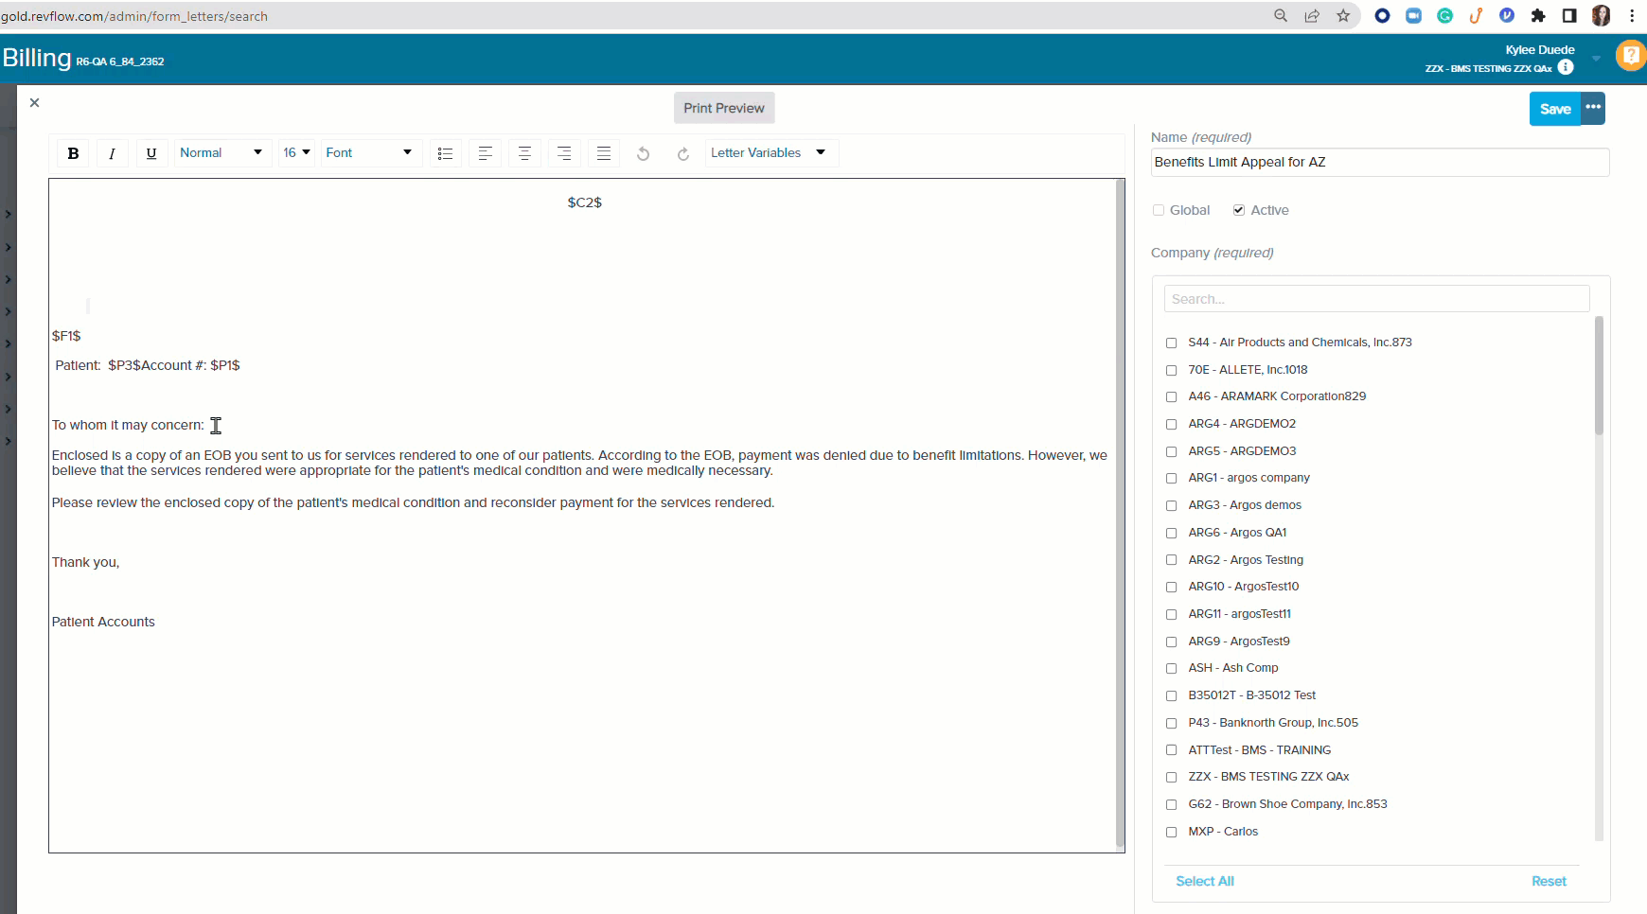The height and width of the screenshot is (914, 1647).
Task: Open the browser three-dot menu
Action: (x=1632, y=16)
